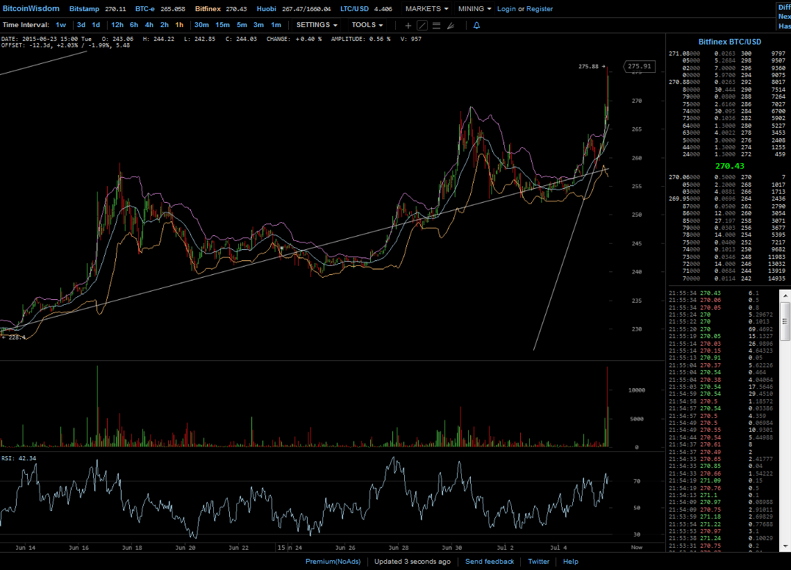
Task: Set time interval to 2h
Action: (x=165, y=25)
